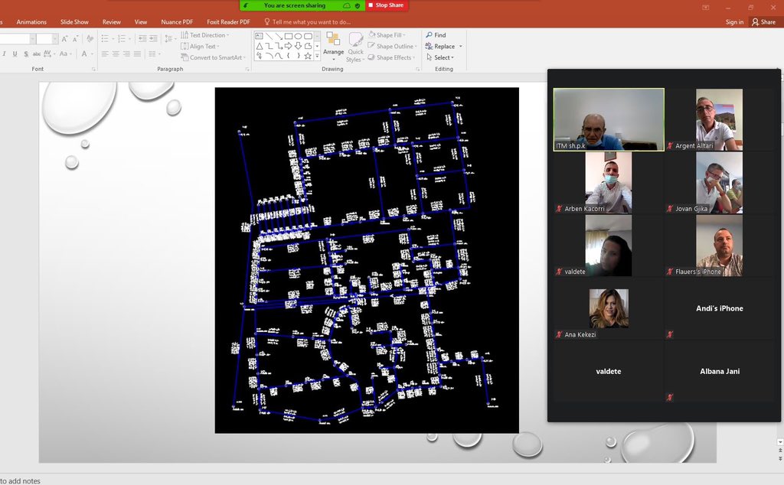Decrease the paragraph list indent level
The image size is (784, 485).
click(142, 38)
